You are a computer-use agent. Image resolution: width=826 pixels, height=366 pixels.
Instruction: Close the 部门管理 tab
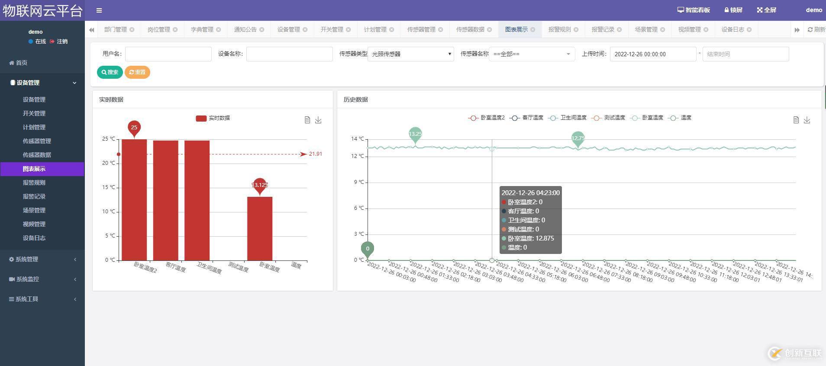click(132, 29)
